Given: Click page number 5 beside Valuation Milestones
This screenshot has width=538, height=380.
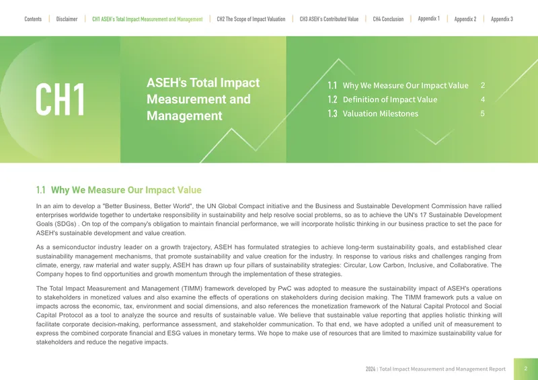Looking at the screenshot, I should pos(482,113).
